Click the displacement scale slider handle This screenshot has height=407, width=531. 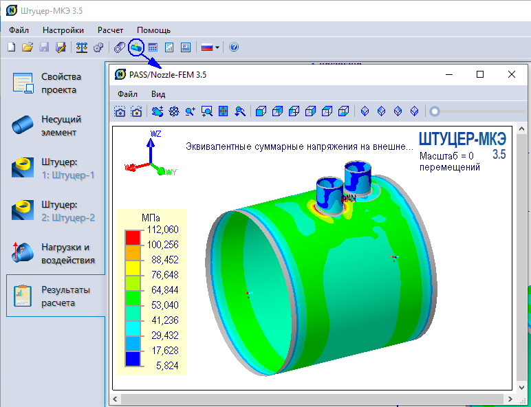click(x=435, y=111)
